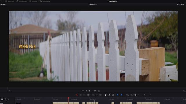Toggle timeline snapping magnet

click(x=105, y=95)
